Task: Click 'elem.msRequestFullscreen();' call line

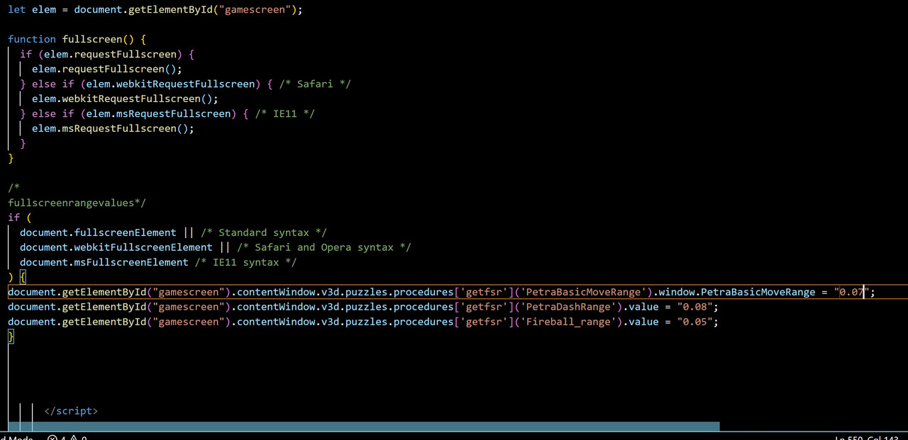Action: [x=113, y=128]
